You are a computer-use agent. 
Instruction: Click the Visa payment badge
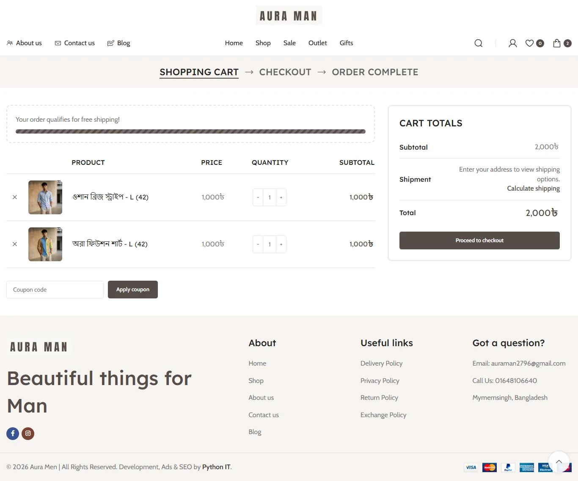tap(471, 467)
